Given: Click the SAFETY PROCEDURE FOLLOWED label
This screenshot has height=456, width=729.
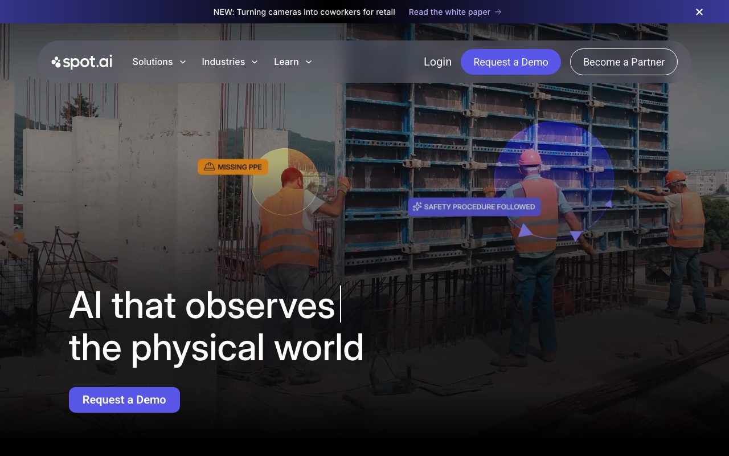Looking at the screenshot, I should (x=474, y=207).
